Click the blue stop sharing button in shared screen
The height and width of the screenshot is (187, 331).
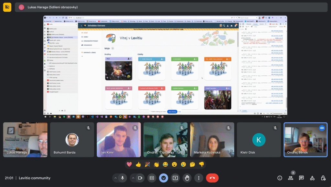coord(172,112)
